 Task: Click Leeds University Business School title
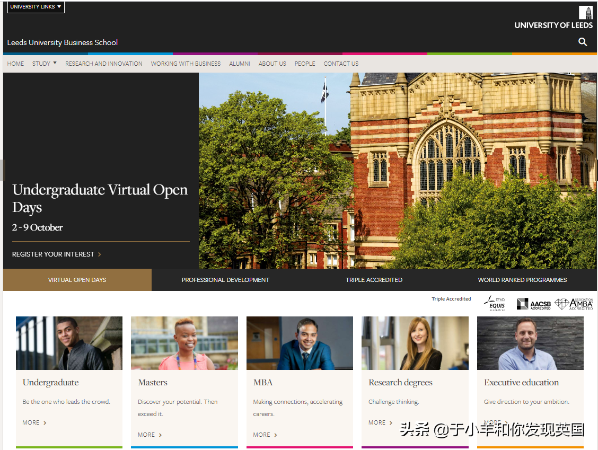pos(62,42)
